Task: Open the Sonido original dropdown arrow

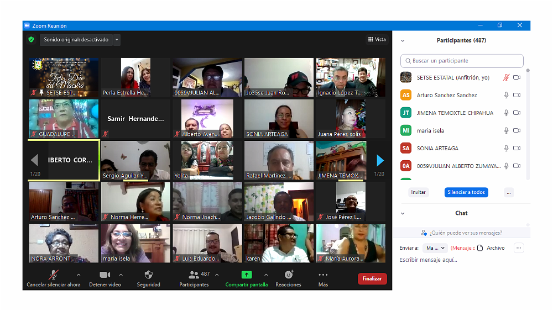Action: (x=117, y=40)
